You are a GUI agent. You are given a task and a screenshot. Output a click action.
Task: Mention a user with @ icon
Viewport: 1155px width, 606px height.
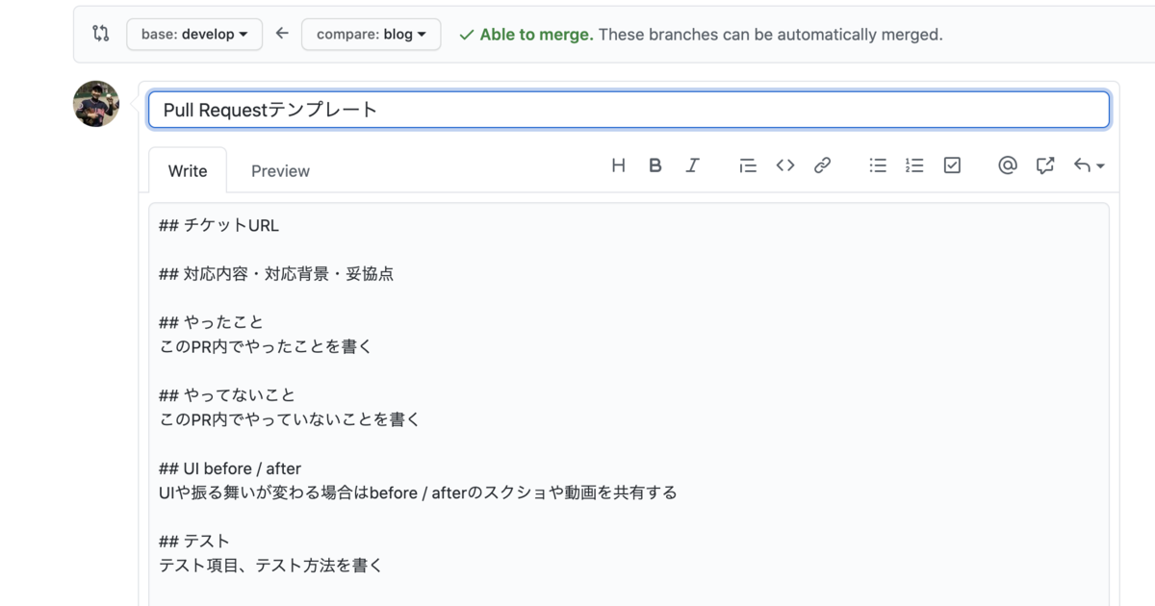click(1008, 165)
